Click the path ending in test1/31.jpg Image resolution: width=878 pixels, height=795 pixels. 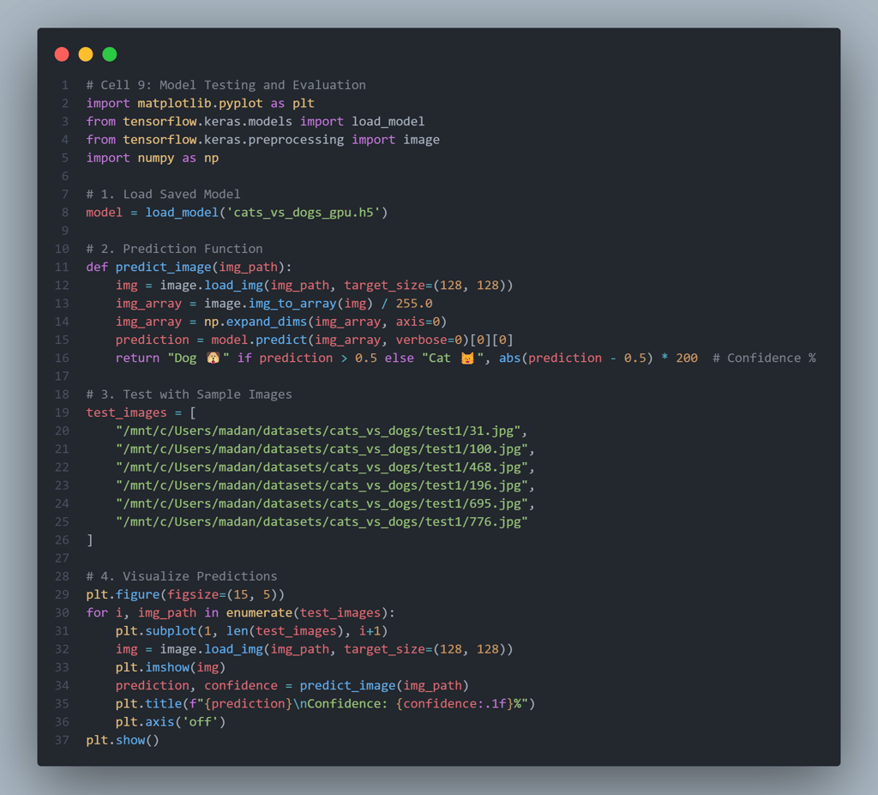click(x=318, y=431)
